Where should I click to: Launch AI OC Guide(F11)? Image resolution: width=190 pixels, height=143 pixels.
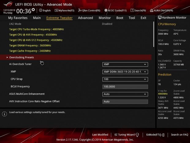(x=106, y=10)
